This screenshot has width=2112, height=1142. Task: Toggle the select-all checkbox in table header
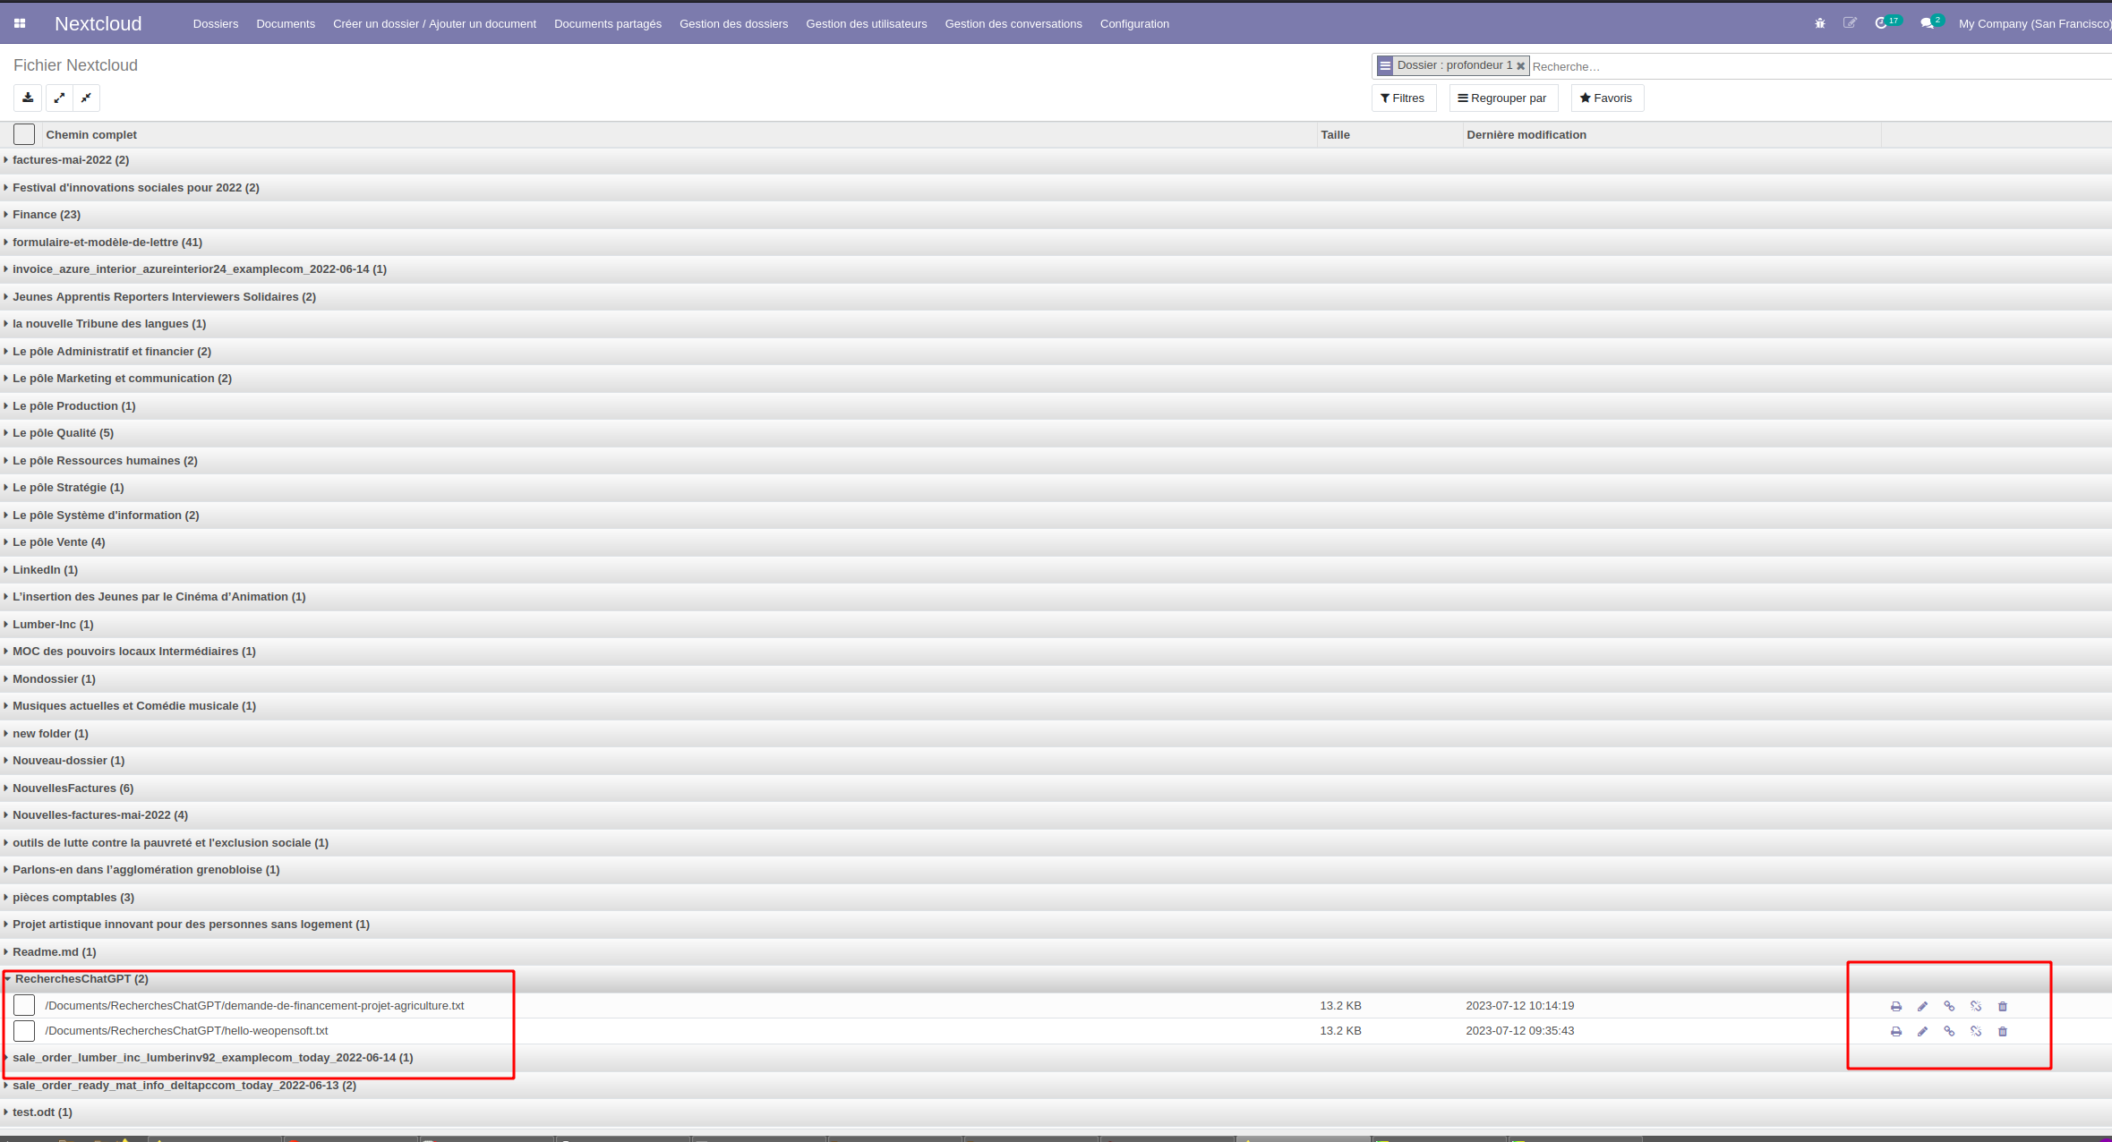[x=24, y=134]
